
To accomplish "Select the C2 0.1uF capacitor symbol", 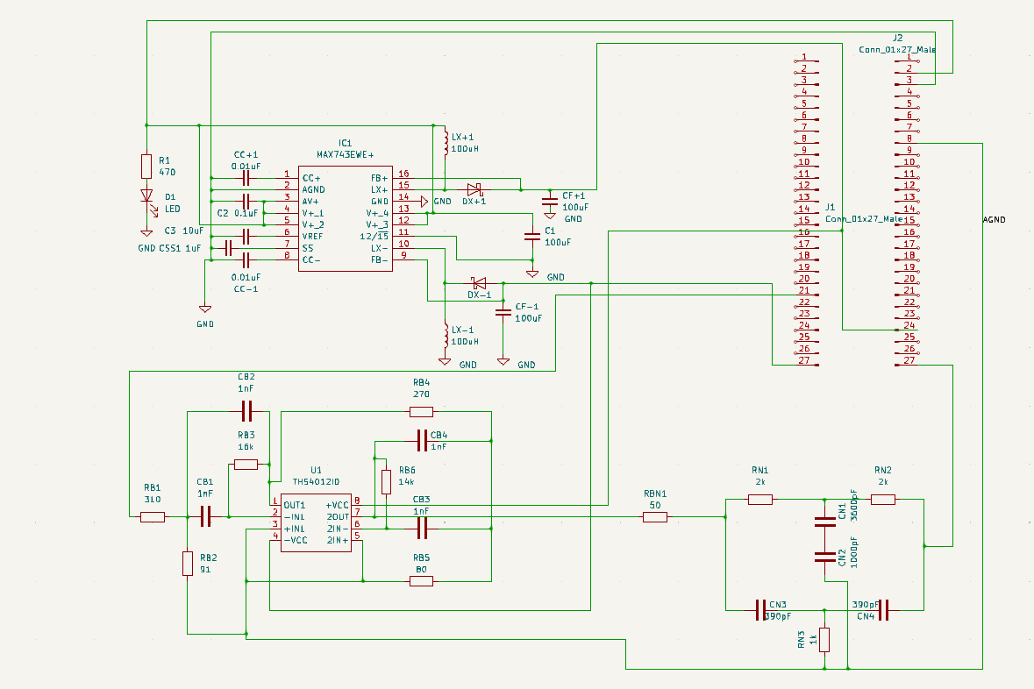I will click(x=246, y=201).
